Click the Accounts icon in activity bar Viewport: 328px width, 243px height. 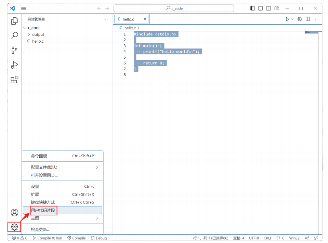14,213
